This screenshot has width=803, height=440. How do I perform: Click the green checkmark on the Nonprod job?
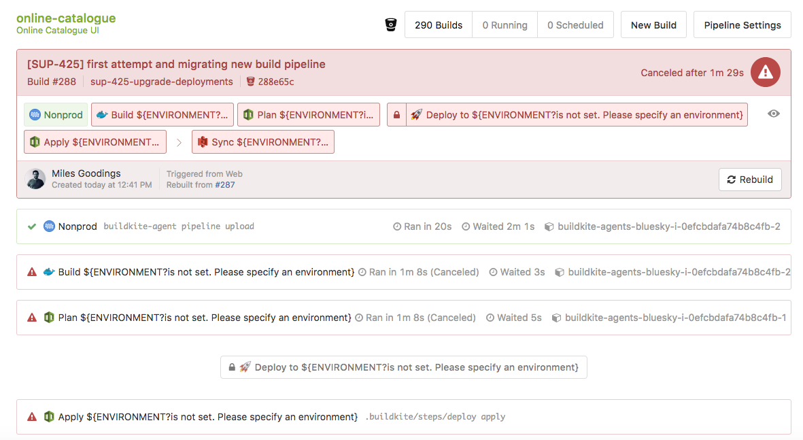coord(31,226)
